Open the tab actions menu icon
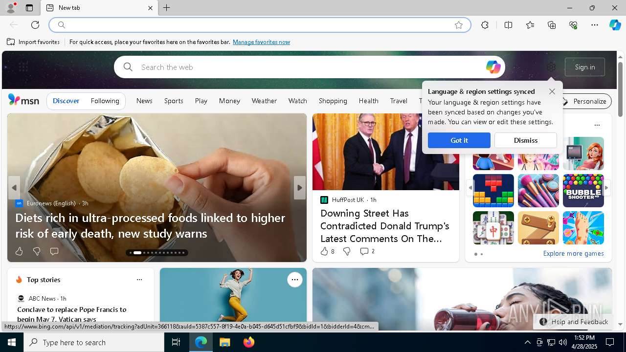 29,8
